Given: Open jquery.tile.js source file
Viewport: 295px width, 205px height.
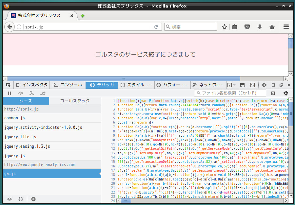Looking at the screenshot, I should 52,137.
